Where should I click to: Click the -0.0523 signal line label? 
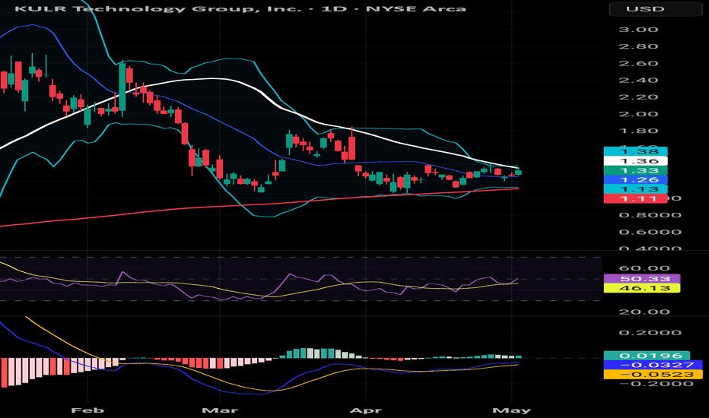pyautogui.click(x=653, y=375)
